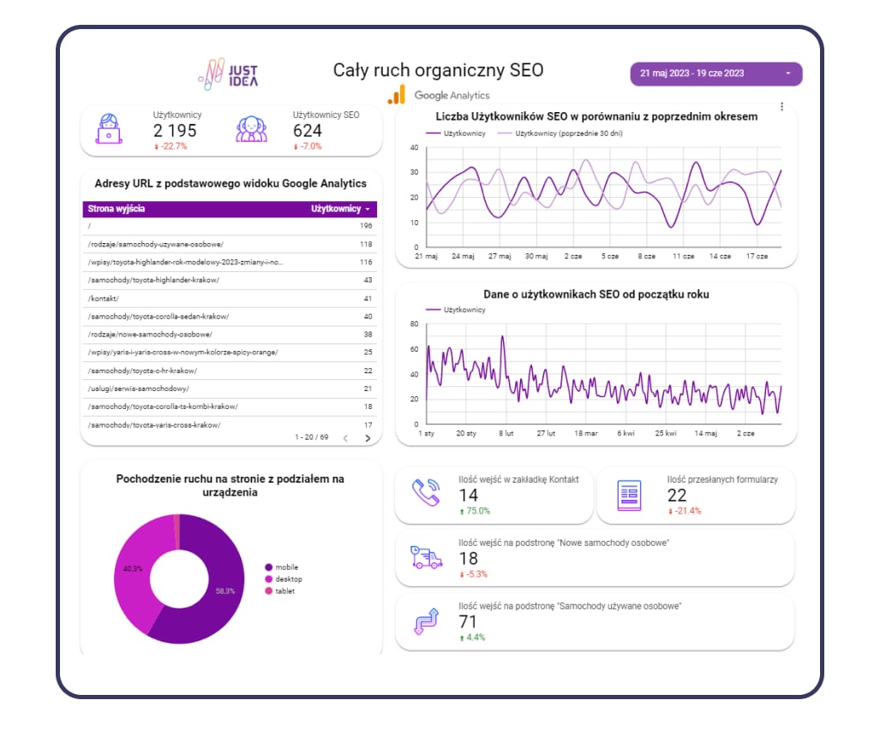Click the -21.4% forms change value

pyautogui.click(x=685, y=511)
